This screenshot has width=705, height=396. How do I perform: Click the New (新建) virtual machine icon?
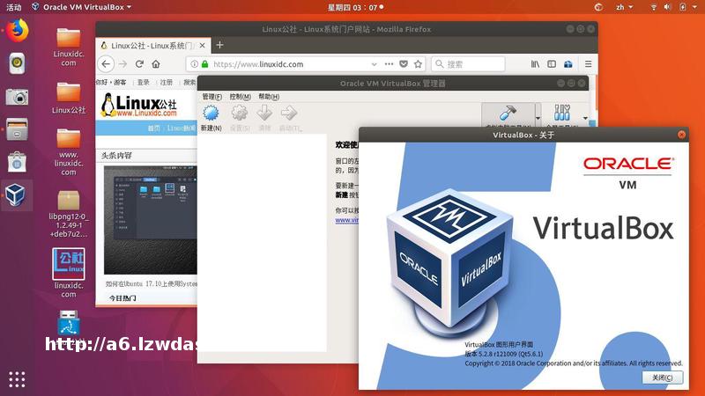[x=211, y=114]
